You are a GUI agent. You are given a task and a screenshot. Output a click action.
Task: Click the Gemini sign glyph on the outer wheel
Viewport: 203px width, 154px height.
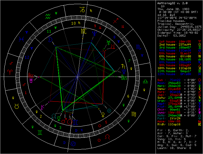click(x=40, y=133)
